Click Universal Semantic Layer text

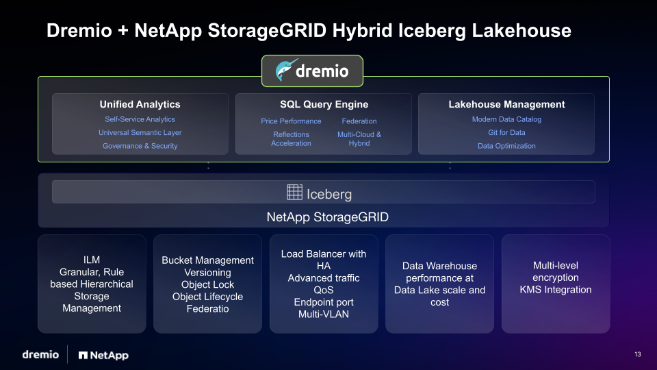[140, 132]
